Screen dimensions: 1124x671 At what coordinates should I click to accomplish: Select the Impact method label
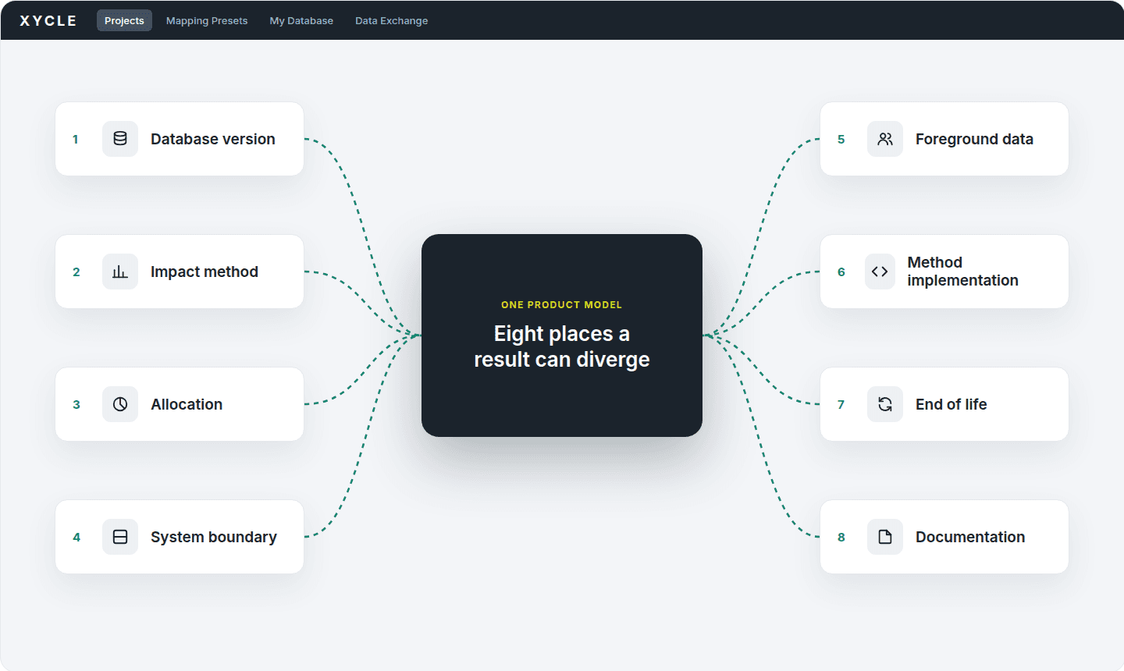pyautogui.click(x=205, y=272)
